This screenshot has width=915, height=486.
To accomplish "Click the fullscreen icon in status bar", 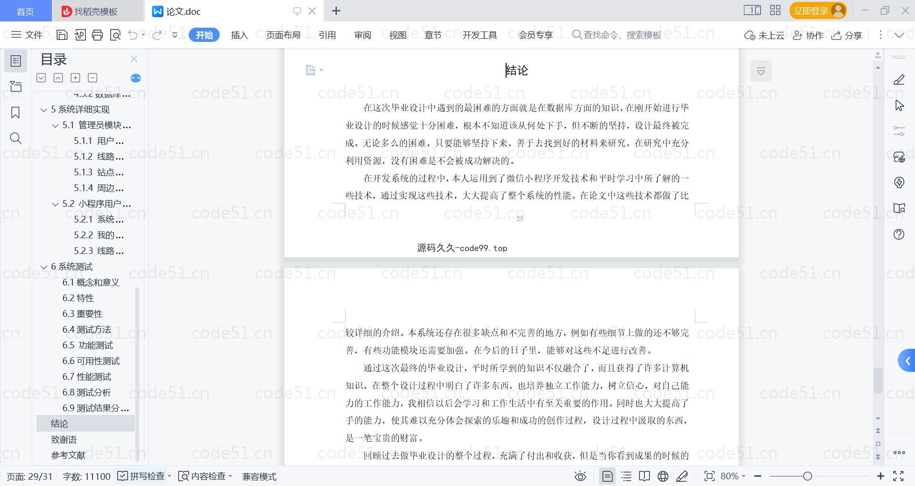I will 898,476.
